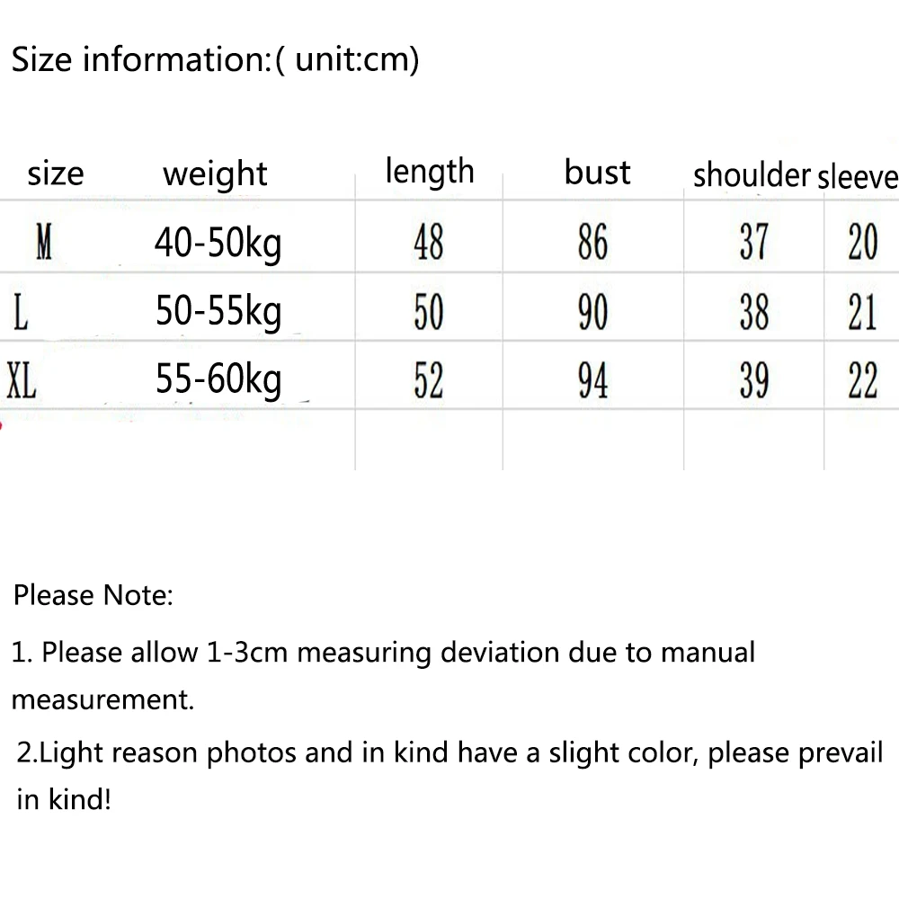899x899 pixels.
Task: Select the measuring deviation note line
Action: pos(384,653)
